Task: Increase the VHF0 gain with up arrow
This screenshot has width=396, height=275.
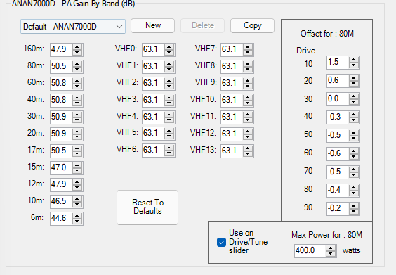Action: pos(169,46)
